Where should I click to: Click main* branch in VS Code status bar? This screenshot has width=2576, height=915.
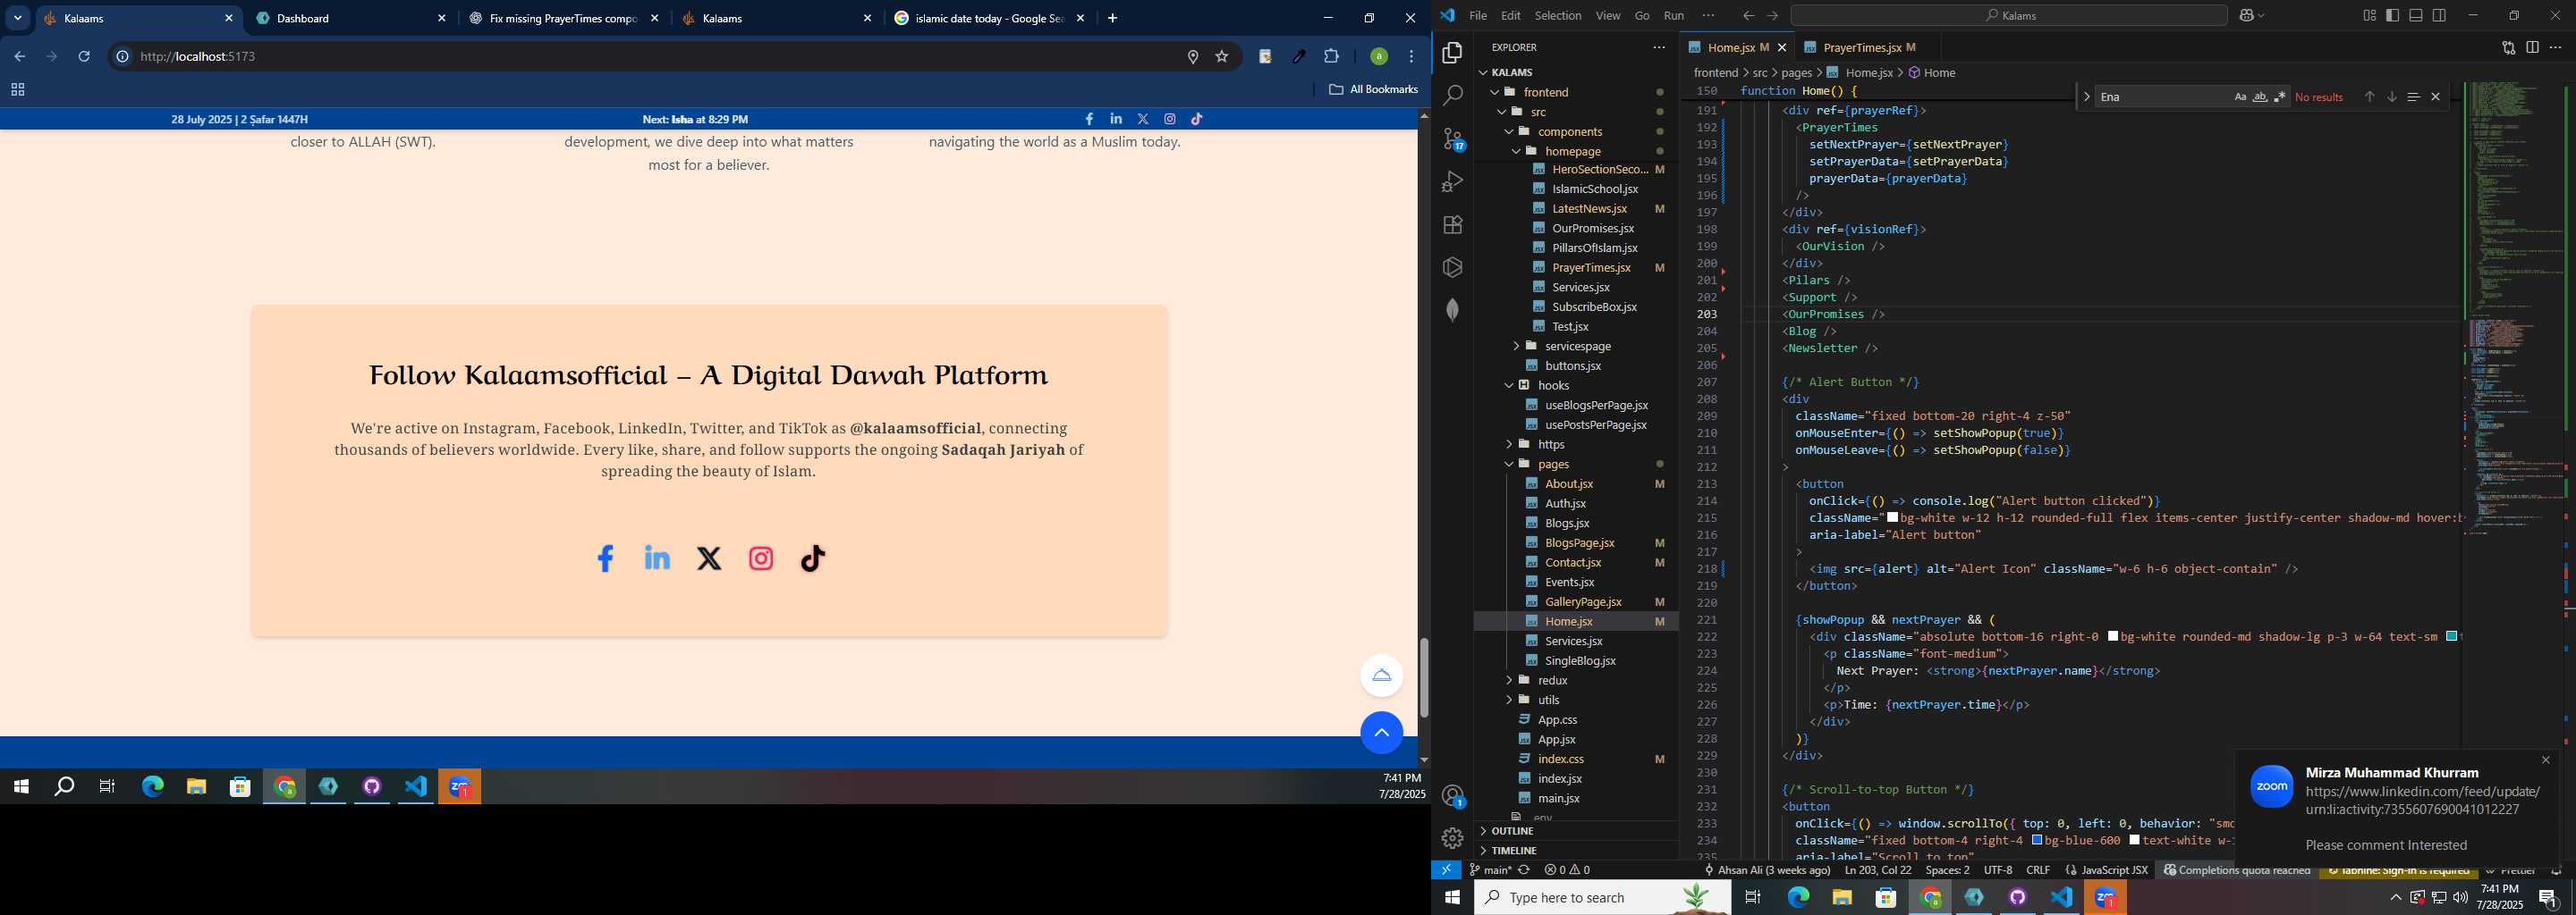(x=1490, y=870)
